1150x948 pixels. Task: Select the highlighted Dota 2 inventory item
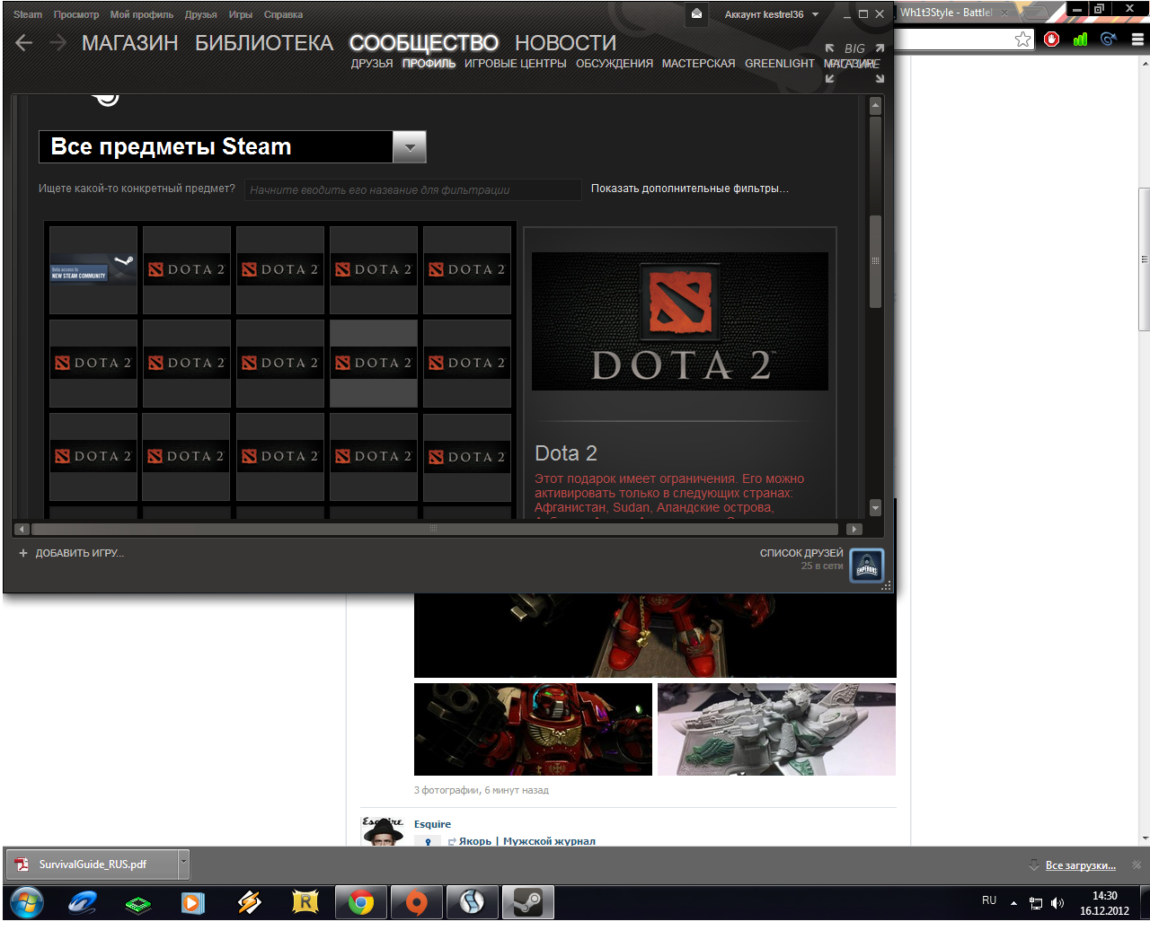click(374, 363)
